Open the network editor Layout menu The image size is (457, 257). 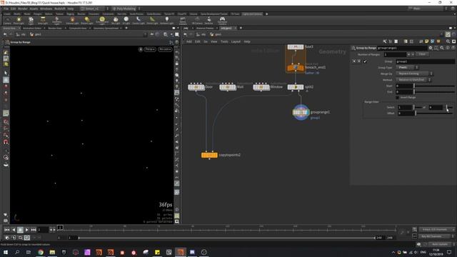pos(236,41)
